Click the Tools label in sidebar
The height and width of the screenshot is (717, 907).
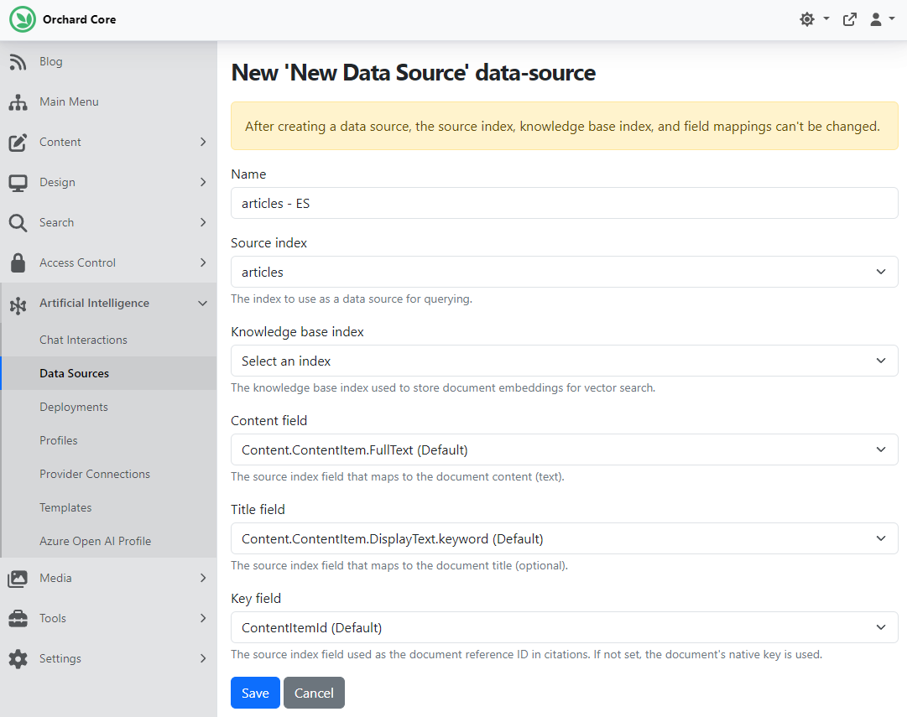click(x=53, y=618)
